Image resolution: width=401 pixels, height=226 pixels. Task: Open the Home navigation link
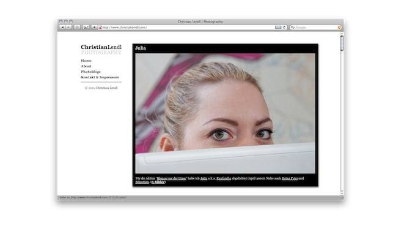(86, 61)
